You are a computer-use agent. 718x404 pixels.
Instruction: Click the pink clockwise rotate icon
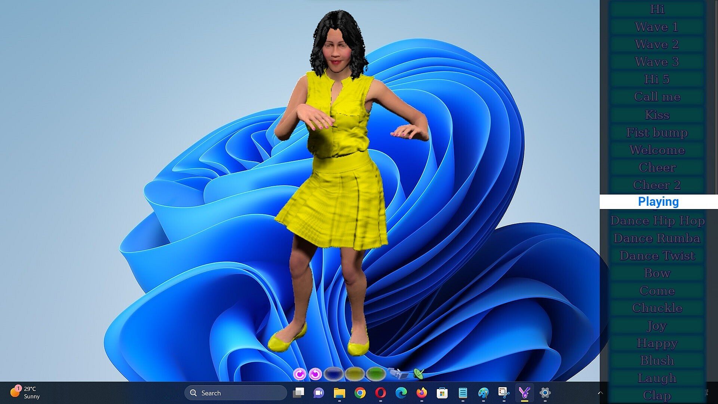pyautogui.click(x=300, y=374)
